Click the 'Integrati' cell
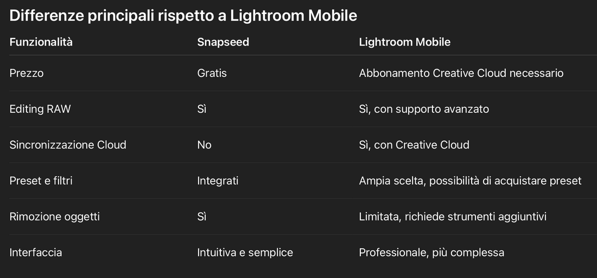Screen dimensions: 597x278 (218, 180)
